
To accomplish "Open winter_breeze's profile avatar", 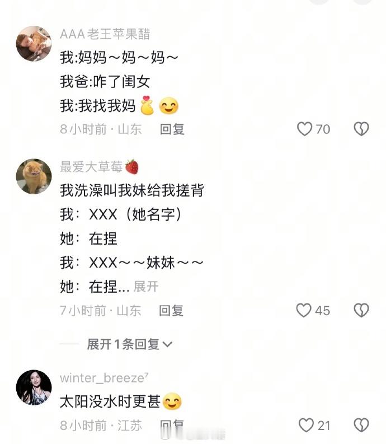I will 34,387.
